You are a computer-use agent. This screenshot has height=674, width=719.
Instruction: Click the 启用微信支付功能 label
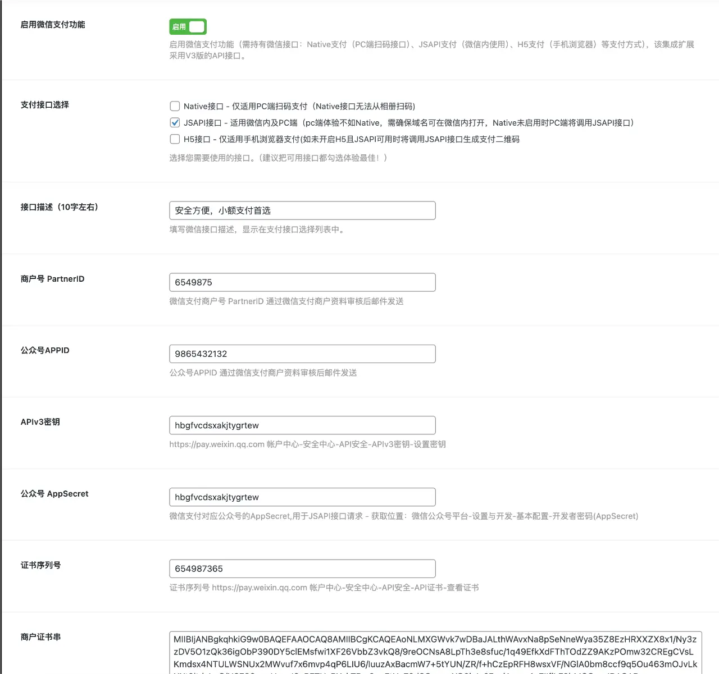tap(53, 25)
